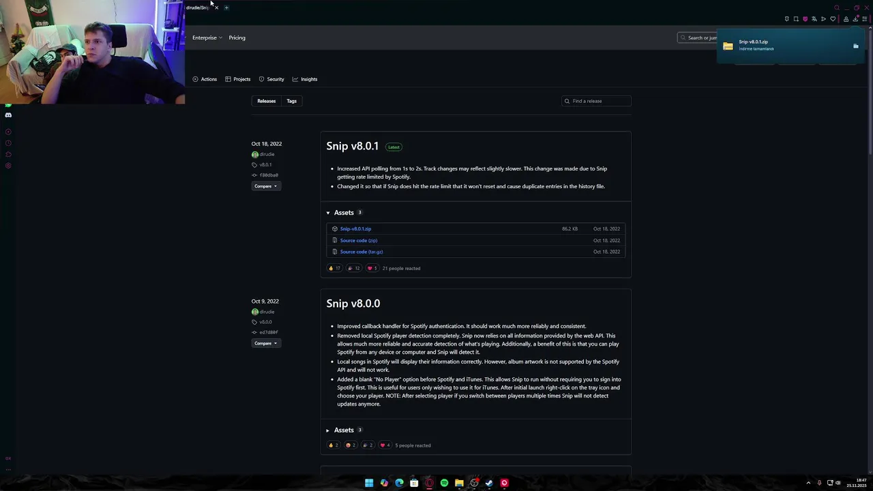Image resolution: width=873 pixels, height=491 pixels.
Task: Click the 21 people reacted text
Action: click(401, 268)
